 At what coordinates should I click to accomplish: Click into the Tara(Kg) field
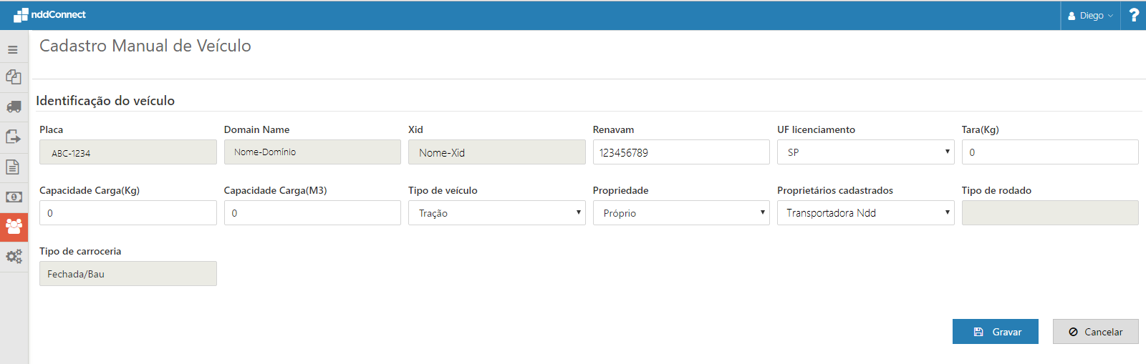pyautogui.click(x=1049, y=152)
